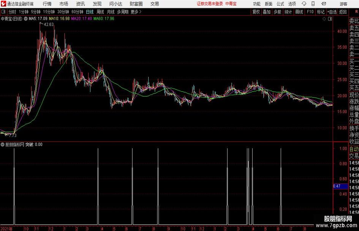Click the MA60: 17.96 label
Viewport: 359px width, 231px height.
coord(104,19)
